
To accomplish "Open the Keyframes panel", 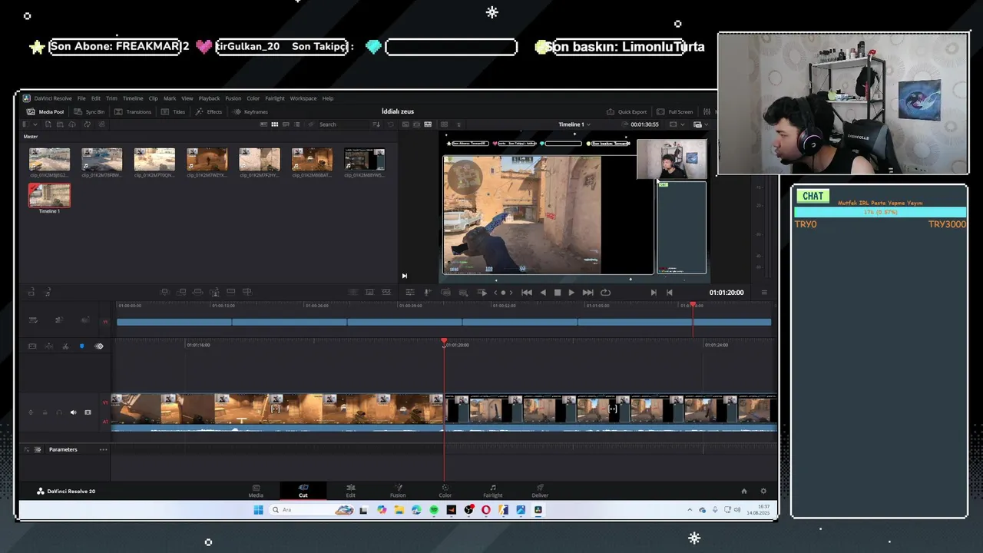I will point(250,111).
